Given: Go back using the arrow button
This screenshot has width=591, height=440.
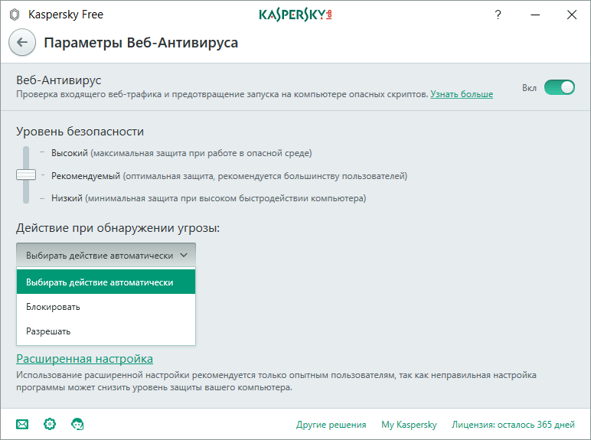Looking at the screenshot, I should coord(22,42).
